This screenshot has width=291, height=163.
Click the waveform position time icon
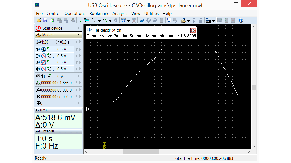pyautogui.click(x=38, y=83)
